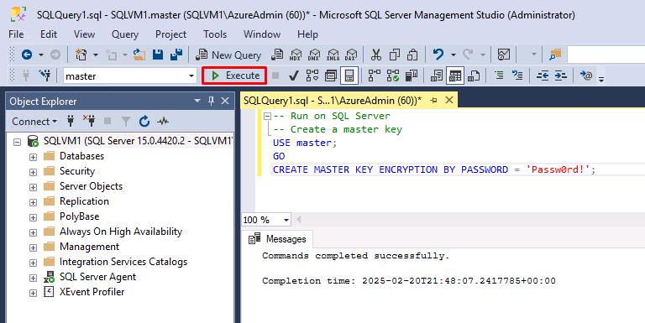
Task: Open the Tools menu
Action: (x=215, y=34)
